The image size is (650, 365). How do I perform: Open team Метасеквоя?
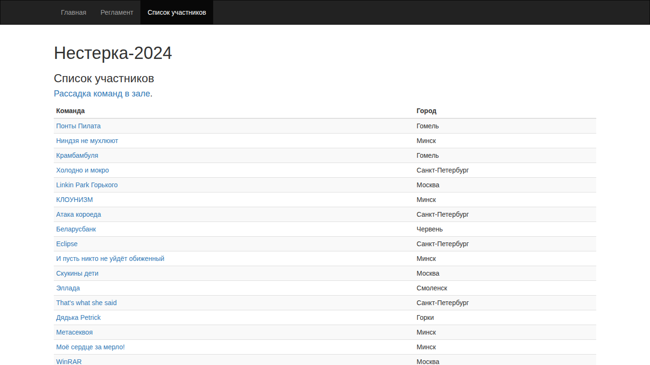coord(74,332)
